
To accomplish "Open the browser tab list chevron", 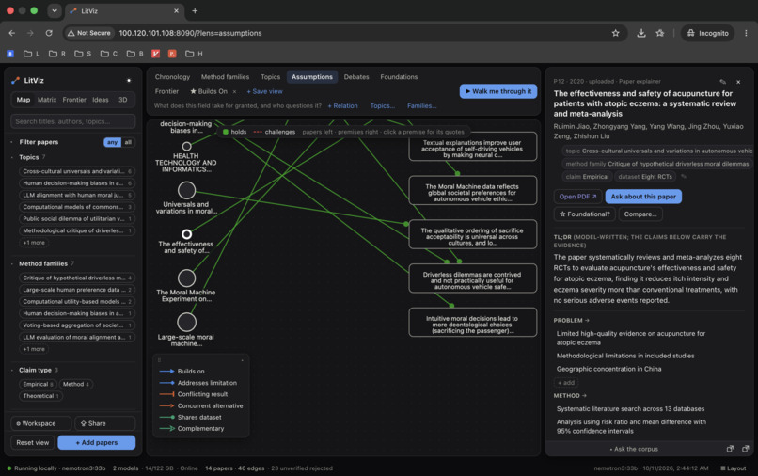I will click(55, 10).
